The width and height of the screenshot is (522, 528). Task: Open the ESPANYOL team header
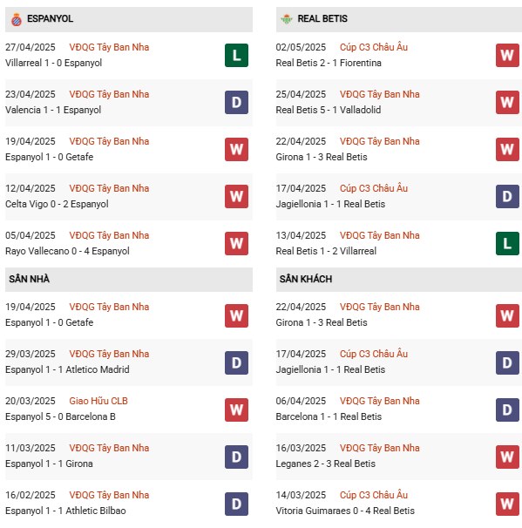pyautogui.click(x=129, y=19)
